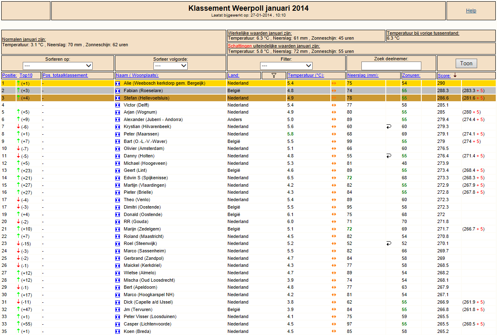Image resolution: width=497 pixels, height=335 pixels.
Task: Click the Top10 column header link
Action: pos(26,76)
